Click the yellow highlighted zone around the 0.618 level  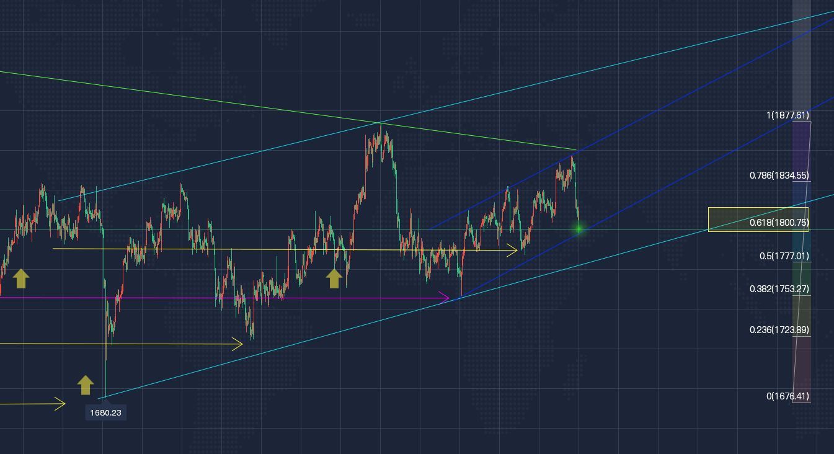(x=758, y=220)
